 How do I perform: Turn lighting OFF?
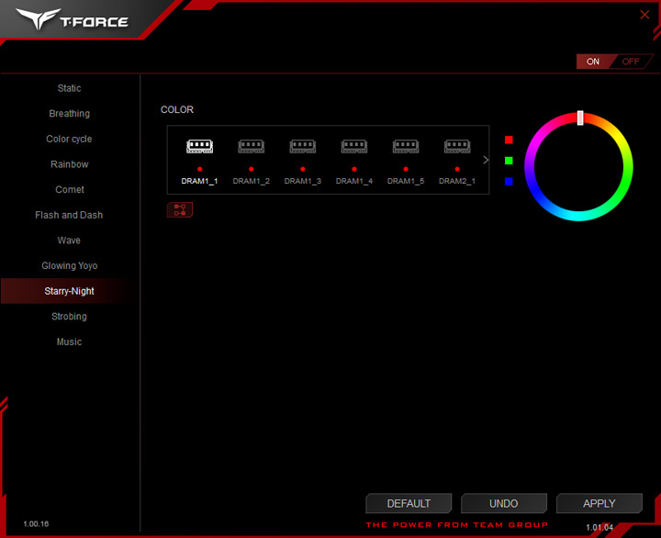[x=631, y=62]
